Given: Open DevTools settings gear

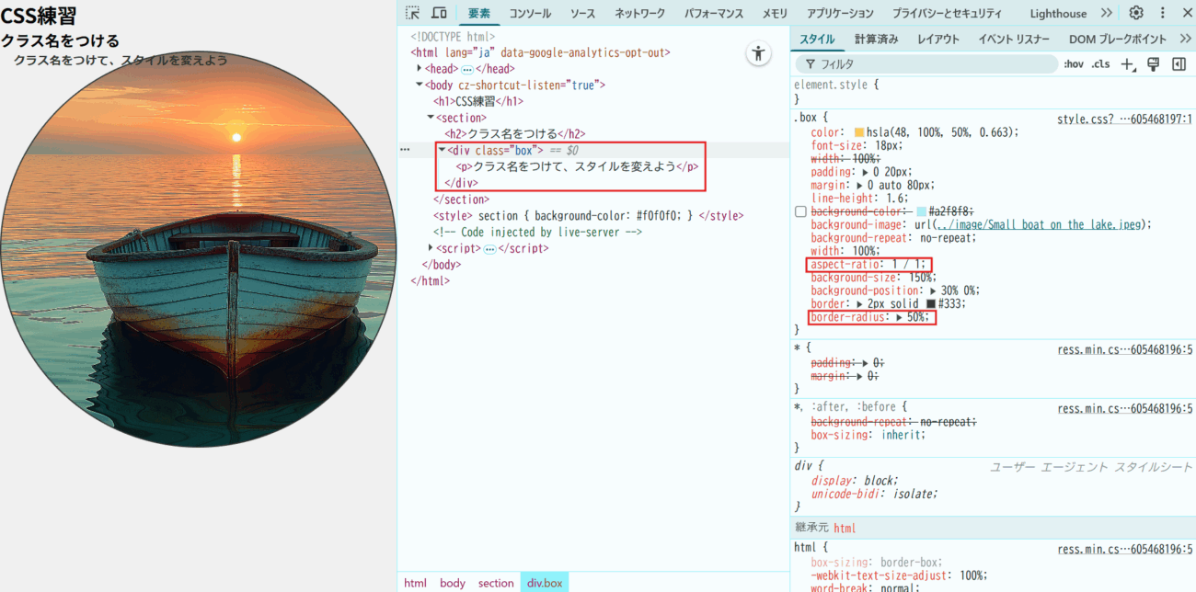Looking at the screenshot, I should coord(1136,13).
